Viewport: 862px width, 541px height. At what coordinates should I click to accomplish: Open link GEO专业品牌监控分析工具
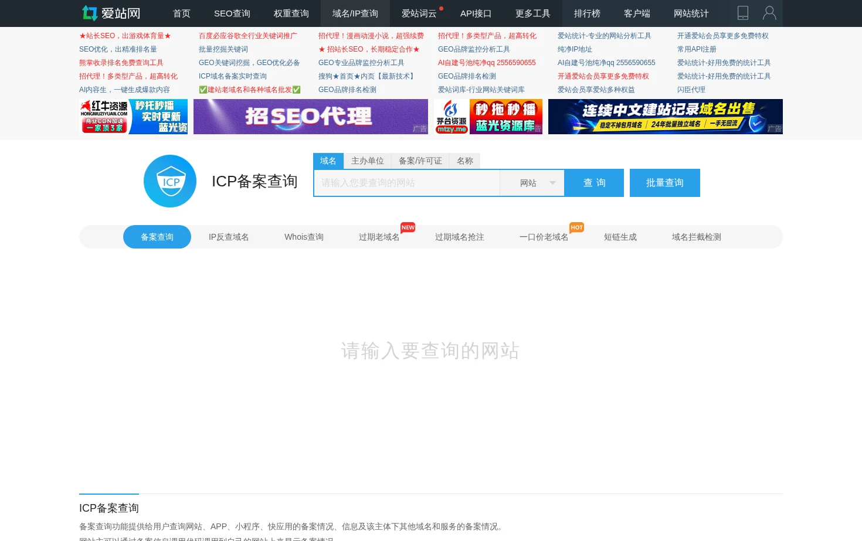[361, 63]
